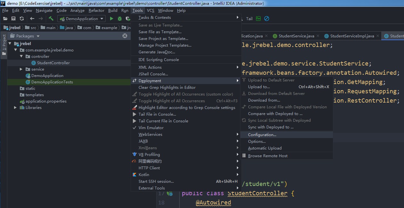
Task: Toggle the Vim Emulator menu option
Action: [151, 128]
